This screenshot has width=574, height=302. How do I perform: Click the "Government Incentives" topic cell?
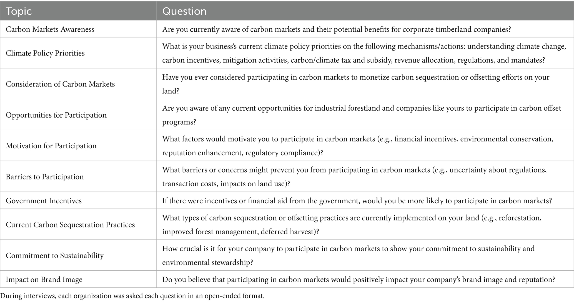point(44,201)
